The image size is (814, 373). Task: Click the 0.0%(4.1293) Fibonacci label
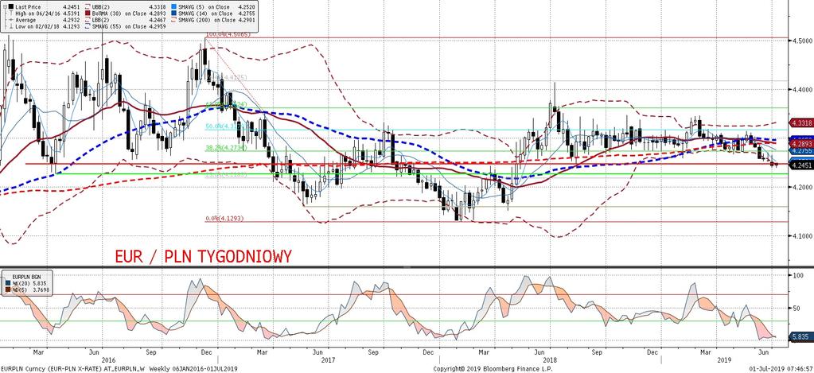tap(224, 219)
